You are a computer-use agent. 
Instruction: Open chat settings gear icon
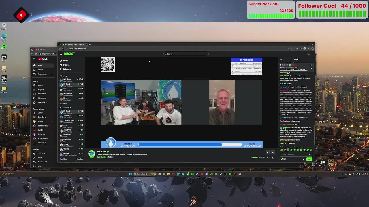304,159
